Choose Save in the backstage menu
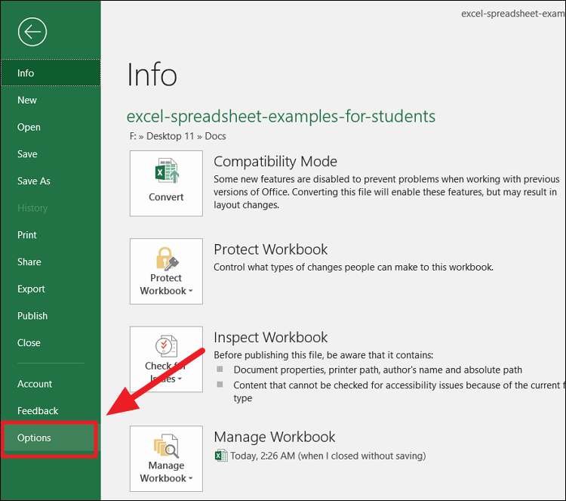The height and width of the screenshot is (501, 566). tap(51, 154)
